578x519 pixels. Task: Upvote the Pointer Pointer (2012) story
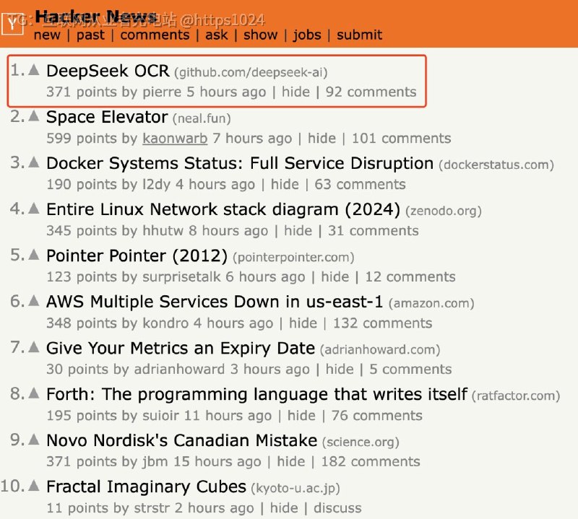34,254
